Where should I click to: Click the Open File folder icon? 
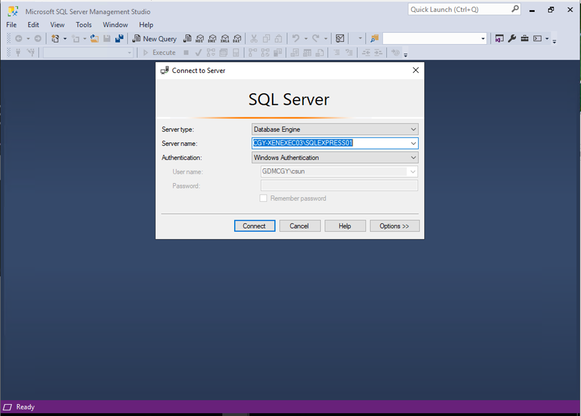coord(94,38)
